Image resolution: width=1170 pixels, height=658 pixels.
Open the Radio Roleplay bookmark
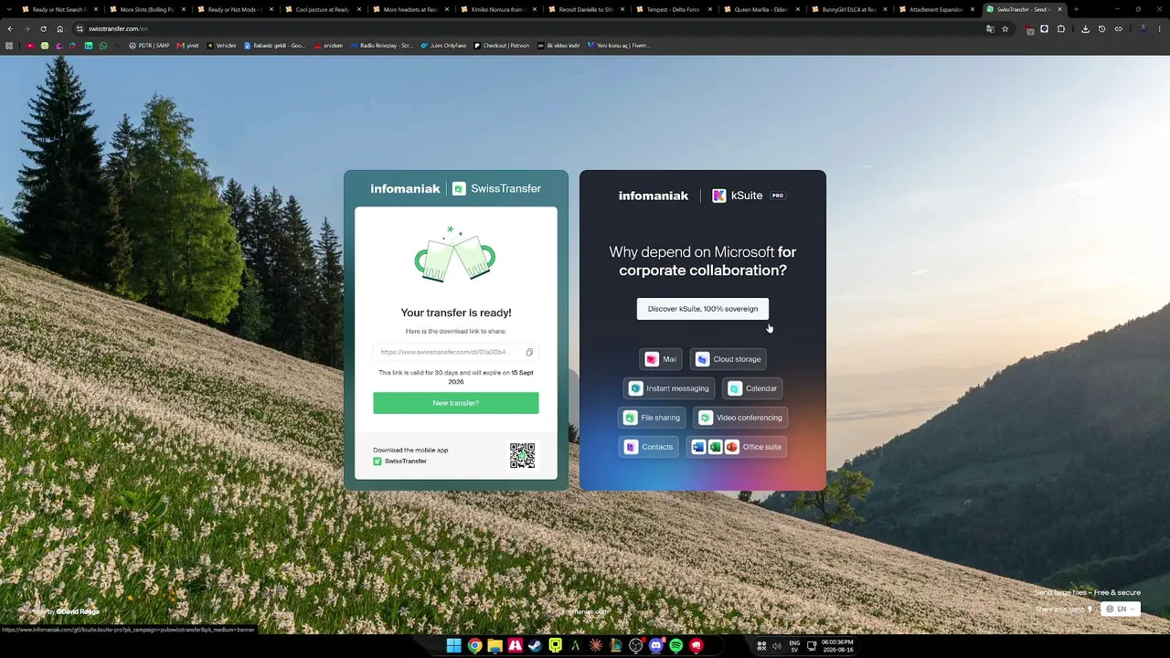pyautogui.click(x=381, y=46)
